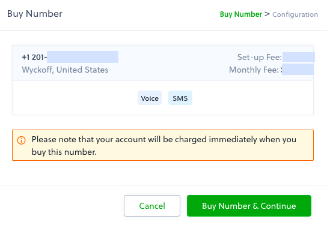Click the orange info icon in warning
Image resolution: width=327 pixels, height=225 pixels.
click(21, 140)
